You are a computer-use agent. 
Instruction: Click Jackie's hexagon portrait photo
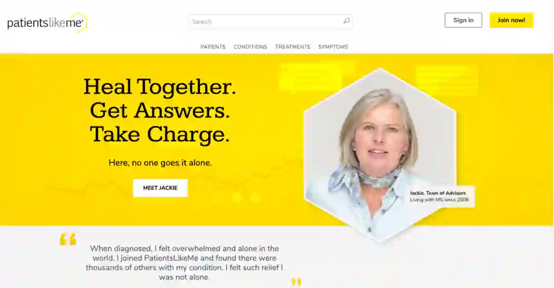pyautogui.click(x=380, y=154)
